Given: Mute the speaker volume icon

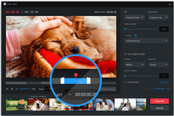Looking at the screenshot, I should 17,89.
